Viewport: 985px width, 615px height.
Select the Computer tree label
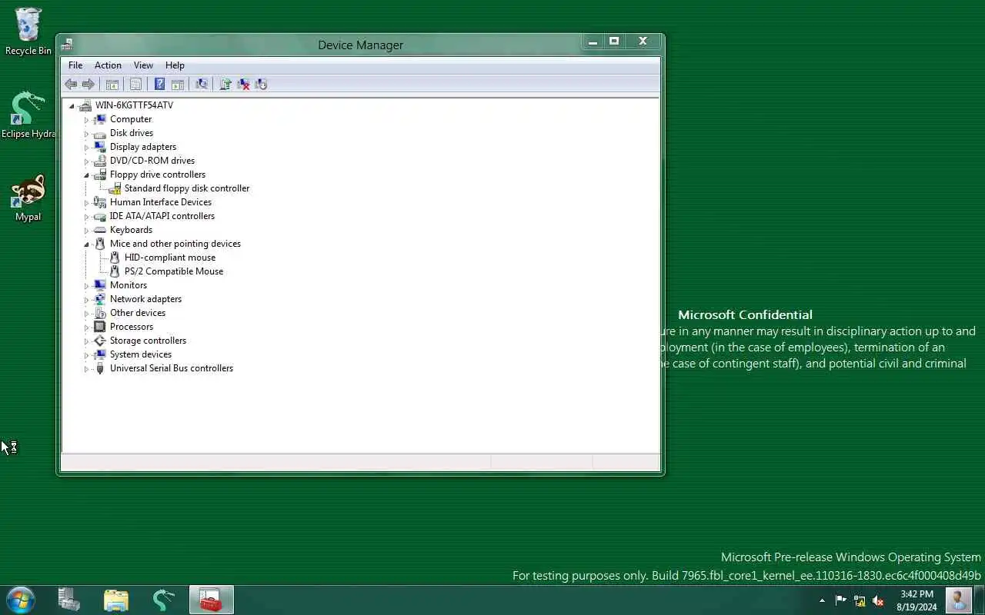tap(131, 119)
